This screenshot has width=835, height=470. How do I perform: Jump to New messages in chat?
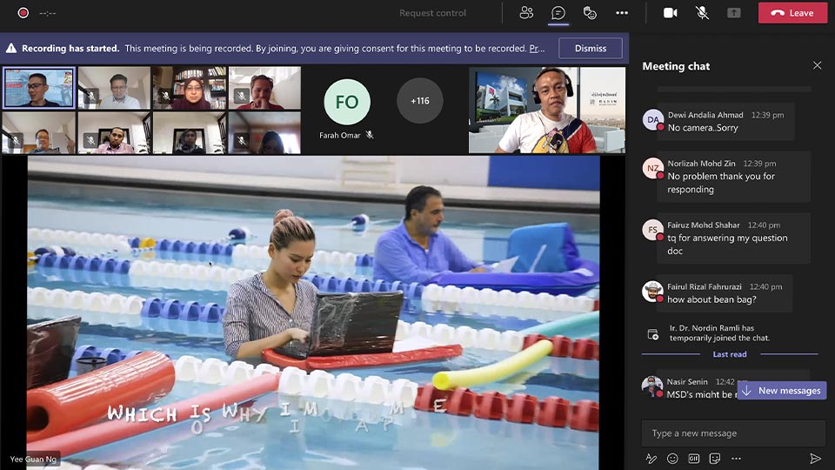[782, 391]
